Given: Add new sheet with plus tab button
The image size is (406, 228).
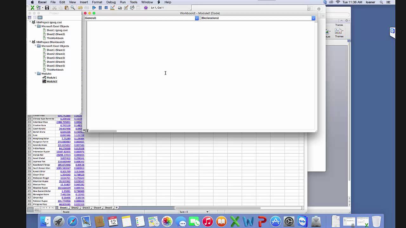Looking at the screenshot, I should (x=117, y=208).
